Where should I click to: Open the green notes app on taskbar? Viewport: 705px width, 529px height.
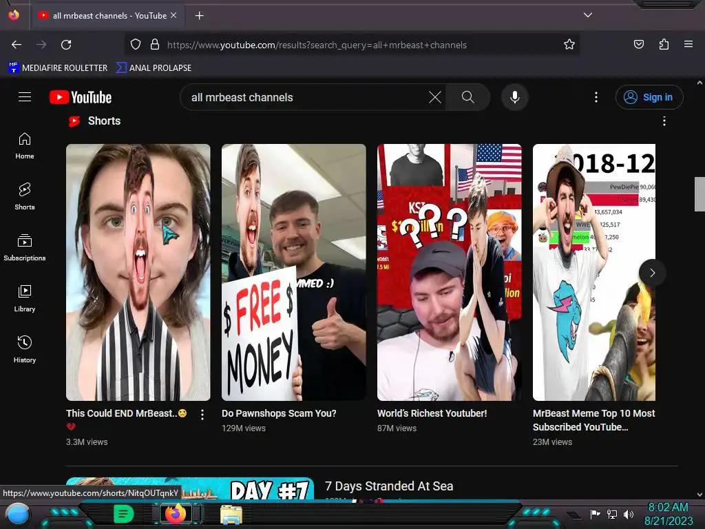(x=123, y=514)
